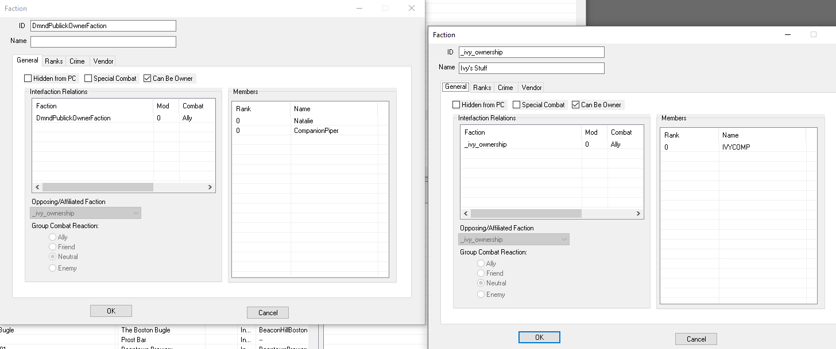Minimize the _ivy_ownership Faction window
Viewport: 836px width, 349px height.
[x=787, y=34]
